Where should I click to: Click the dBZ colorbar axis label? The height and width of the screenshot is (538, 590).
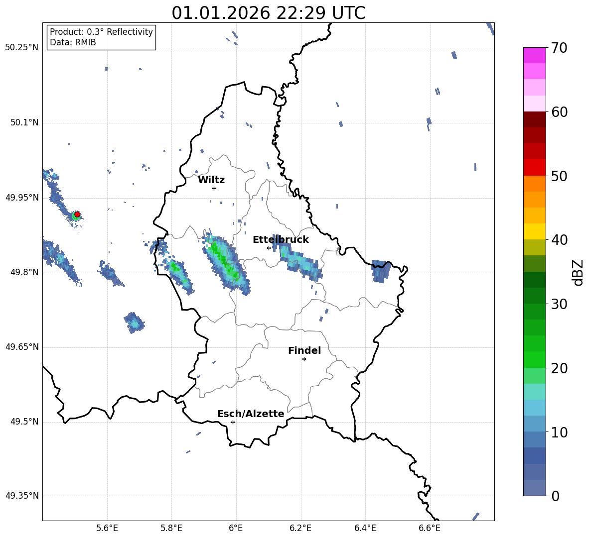click(578, 272)
